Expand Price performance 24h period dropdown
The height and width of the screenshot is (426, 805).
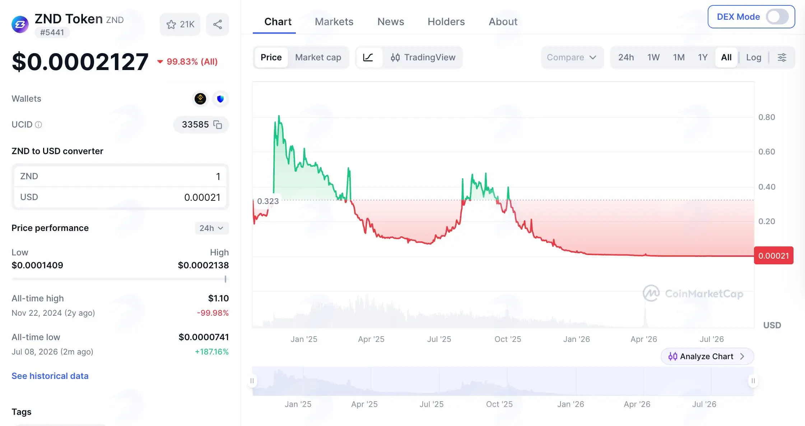[211, 228]
